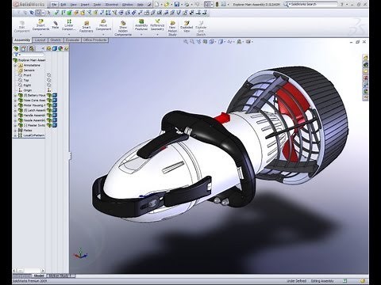
Task: Toggle Right plane hide/show in display pane
Action: point(48,85)
